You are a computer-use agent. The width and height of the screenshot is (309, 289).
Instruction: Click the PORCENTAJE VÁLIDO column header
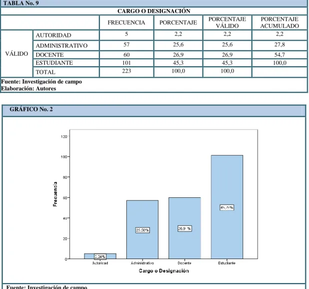(x=227, y=22)
